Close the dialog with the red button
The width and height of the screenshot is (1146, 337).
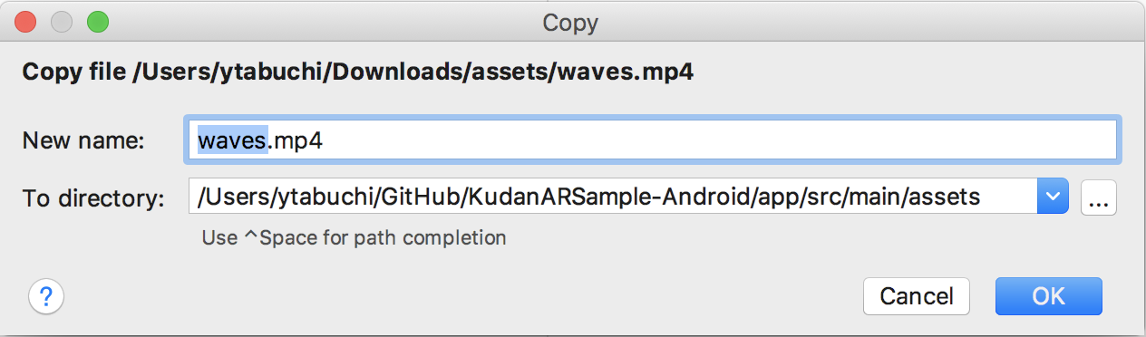pos(25,21)
